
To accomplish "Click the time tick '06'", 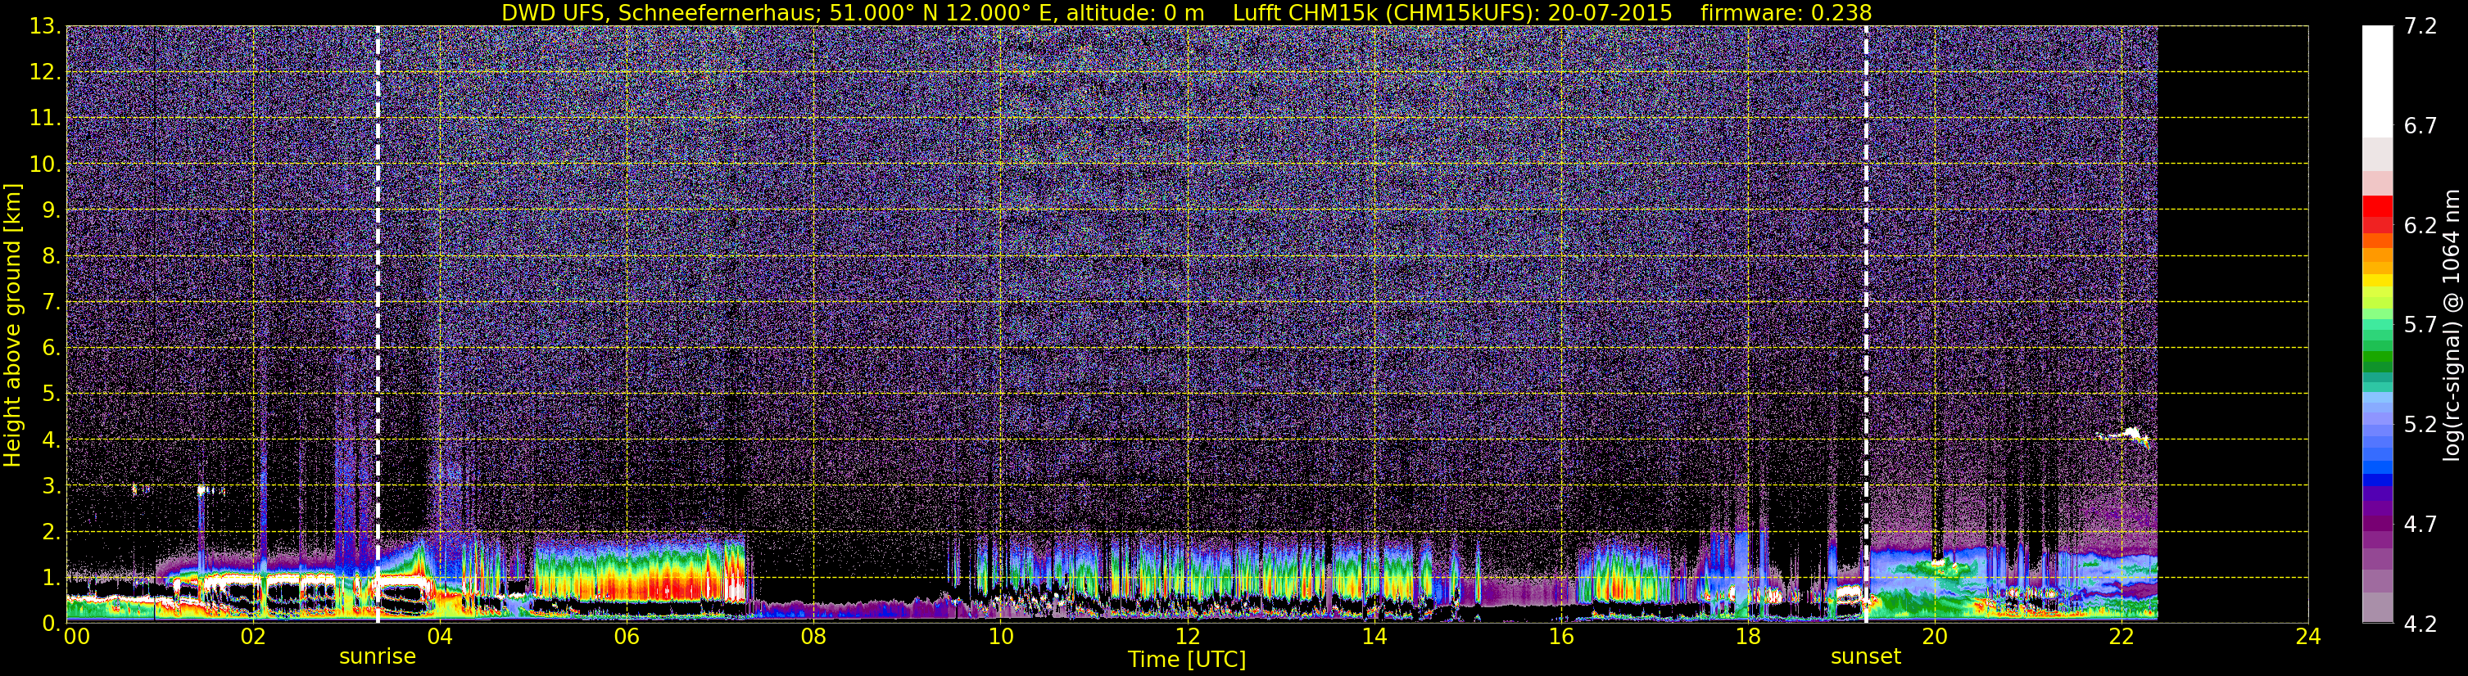I will coord(627,638).
